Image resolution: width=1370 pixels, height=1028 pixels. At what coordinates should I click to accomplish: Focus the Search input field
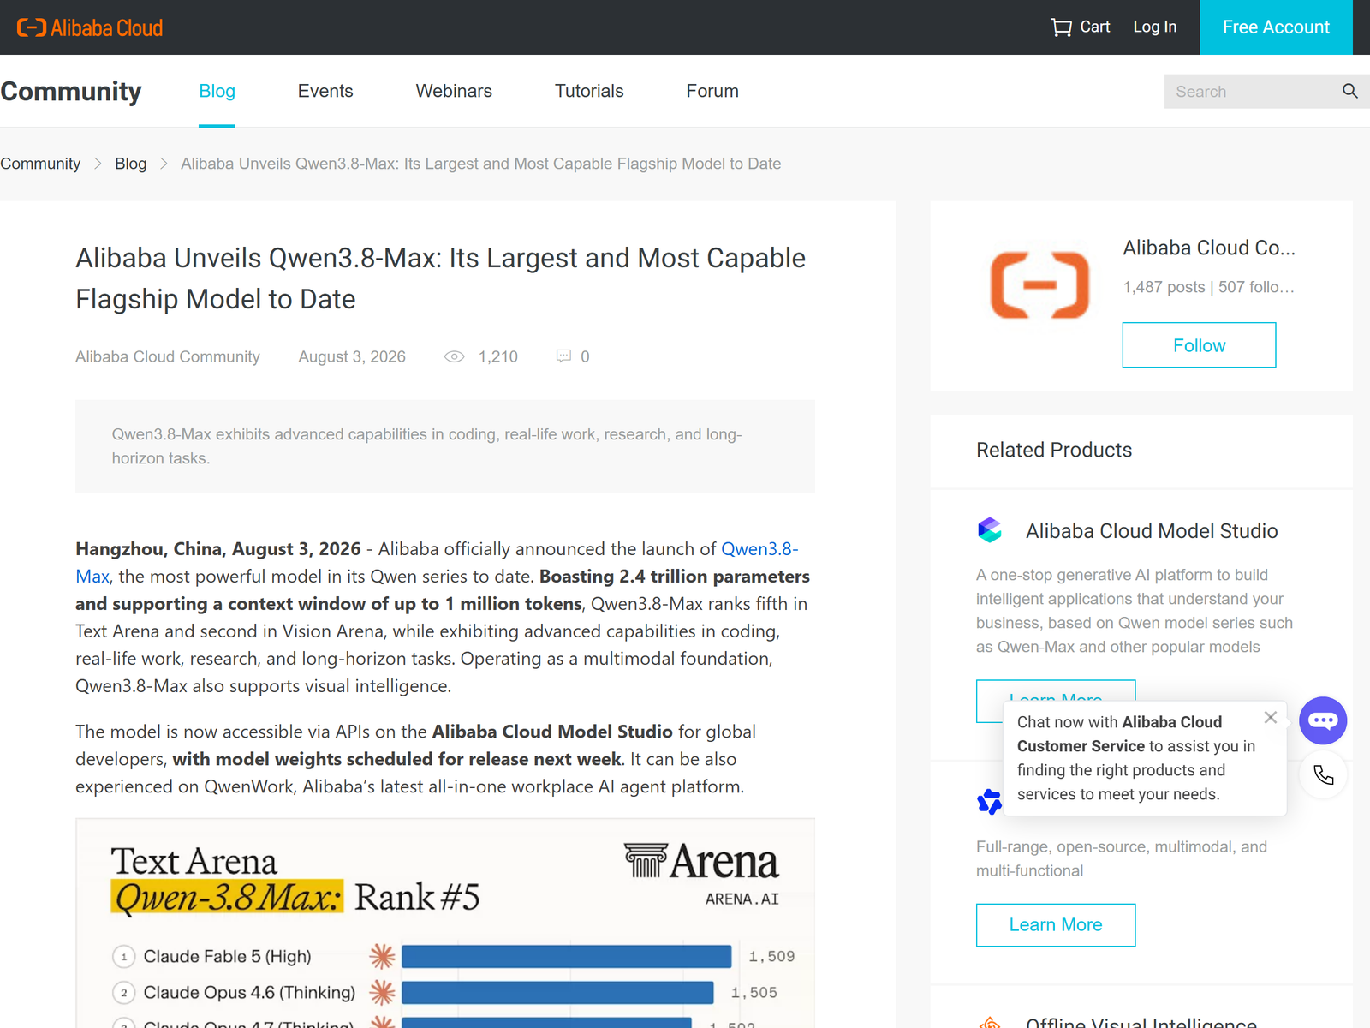tap(1250, 92)
